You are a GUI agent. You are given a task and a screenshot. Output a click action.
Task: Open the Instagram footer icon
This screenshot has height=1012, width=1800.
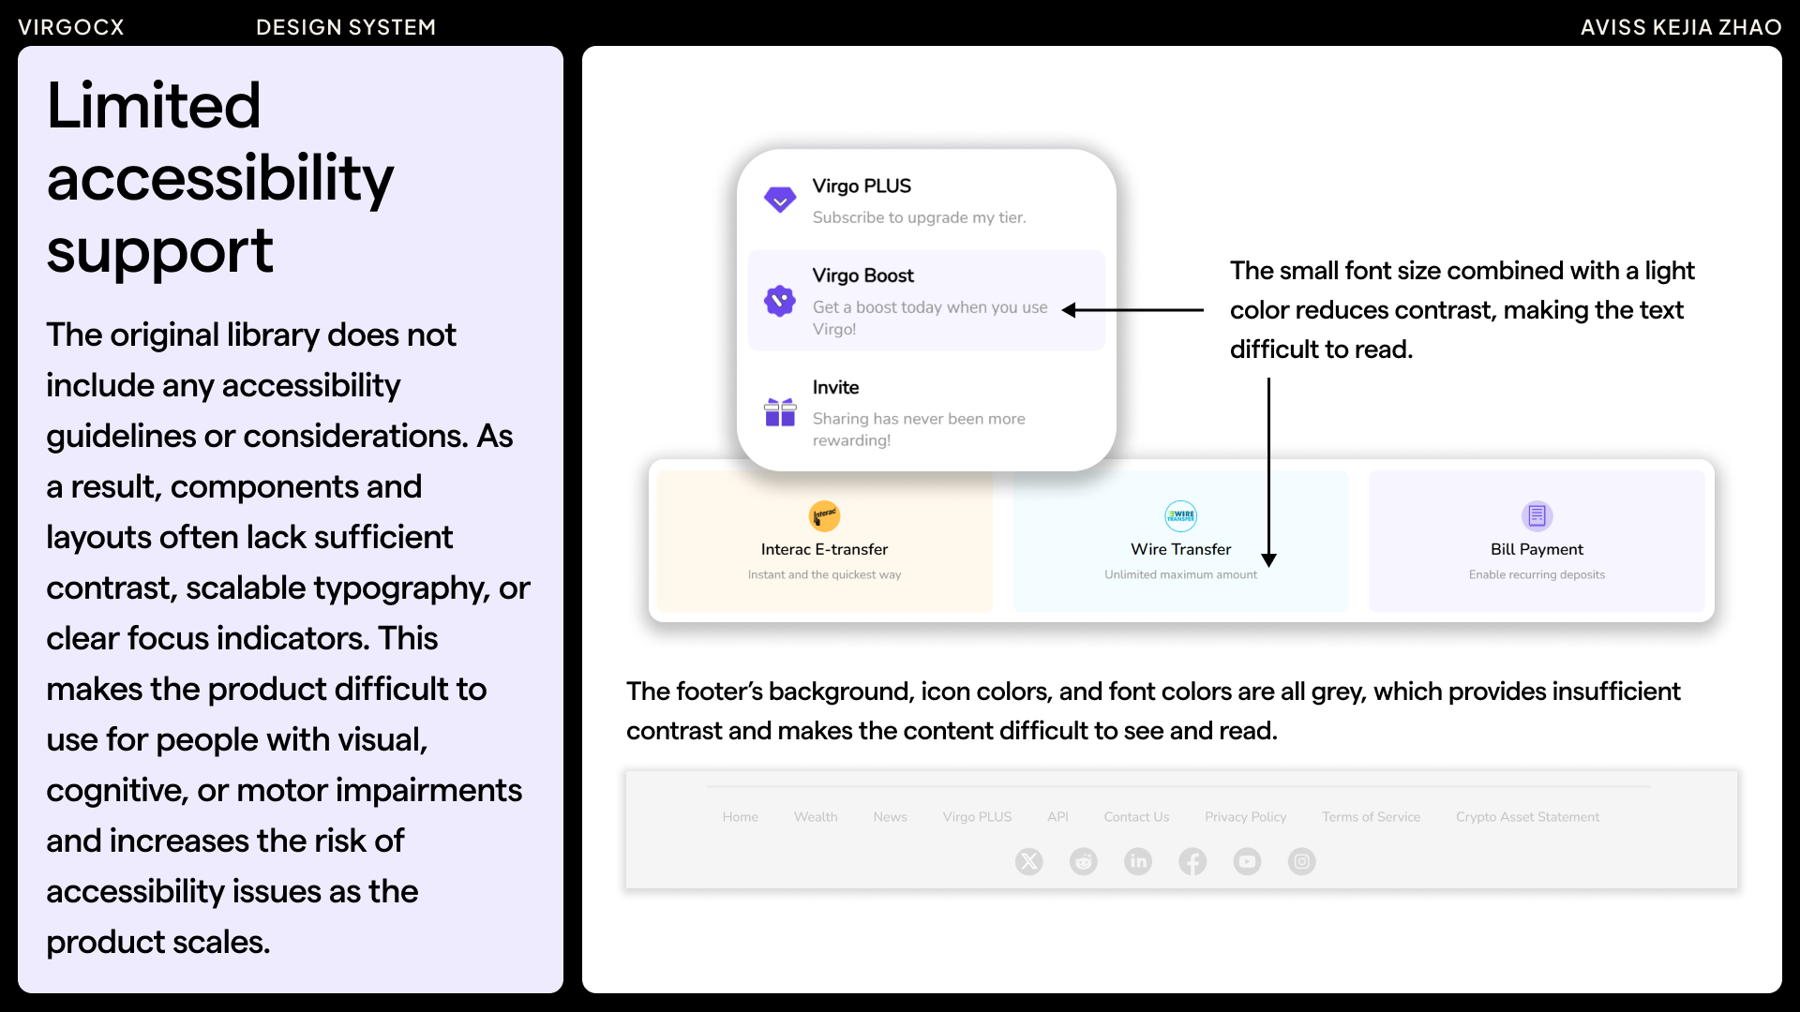pos(1301,861)
